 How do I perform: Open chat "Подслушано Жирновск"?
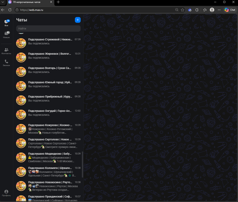pyautogui.click(x=49, y=57)
